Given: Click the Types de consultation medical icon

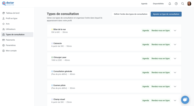Looking at the screenshot, I should pos(3,34).
